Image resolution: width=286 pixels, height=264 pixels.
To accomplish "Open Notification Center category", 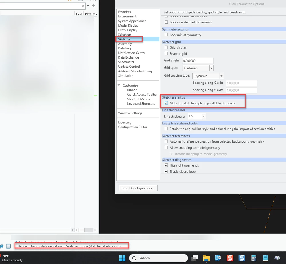I will pyautogui.click(x=131, y=53).
